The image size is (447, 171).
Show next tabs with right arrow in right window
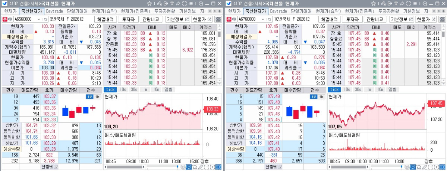point(438,11)
